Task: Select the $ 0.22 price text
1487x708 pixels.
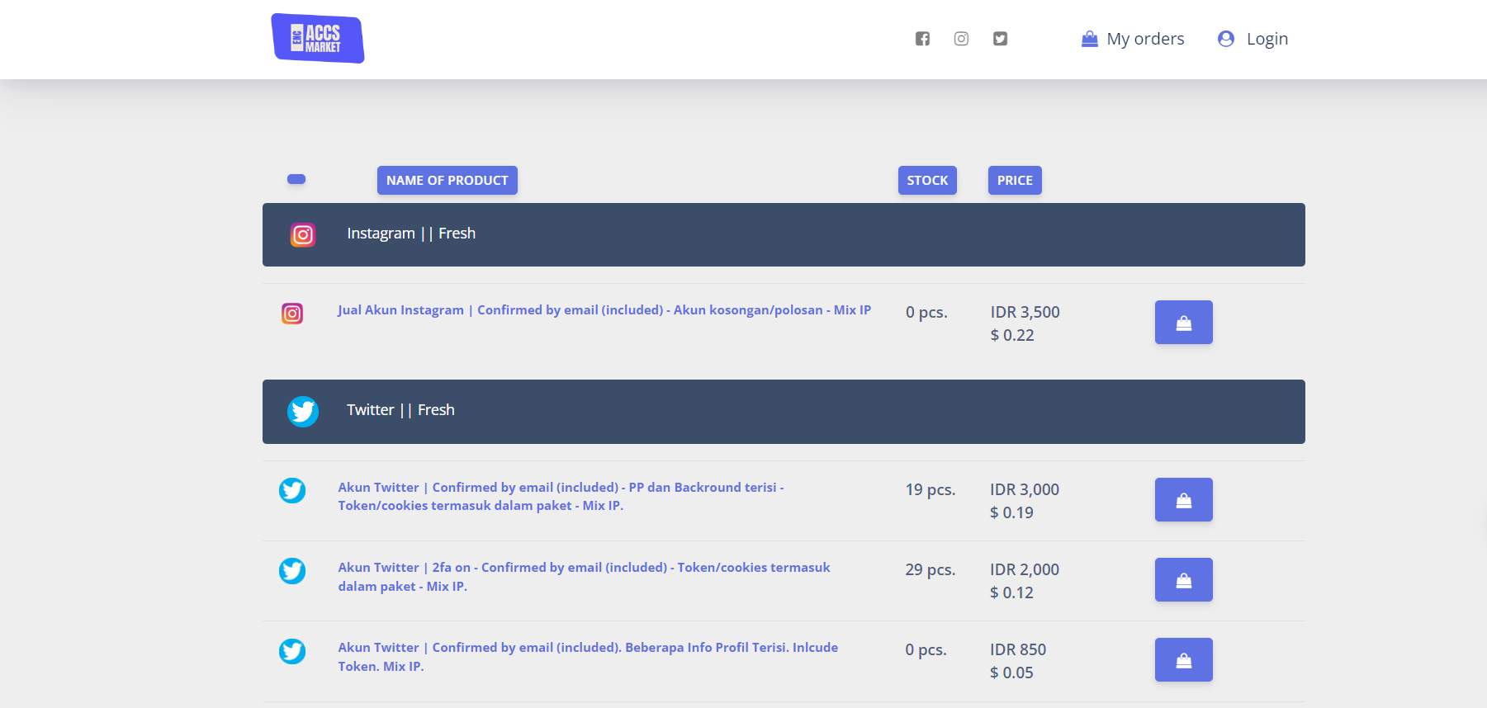Action: 1012,335
